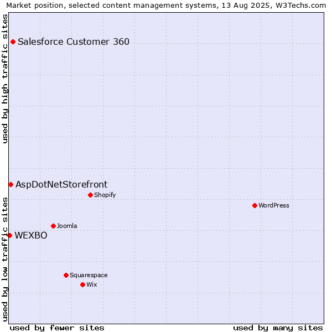Click the 'Wix' label text
Viewport: 332px width, 332px height.
click(x=92, y=284)
